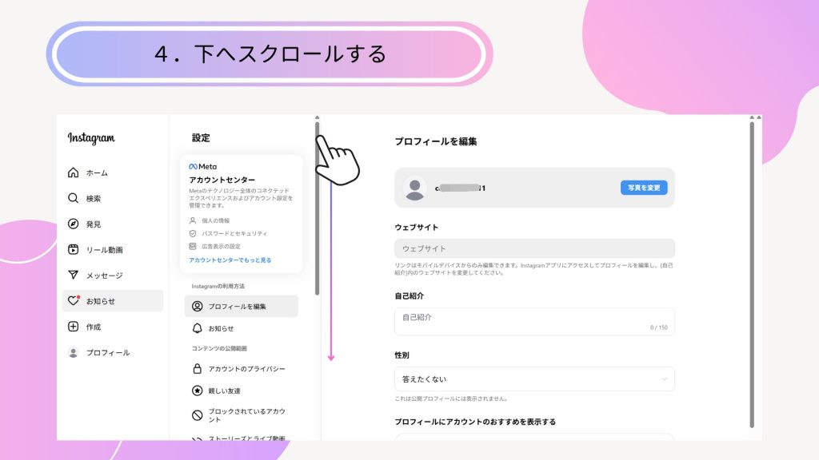This screenshot has height=460, width=819.
Task: Click the Notifications (お知らせ) heart icon
Action: coord(74,301)
